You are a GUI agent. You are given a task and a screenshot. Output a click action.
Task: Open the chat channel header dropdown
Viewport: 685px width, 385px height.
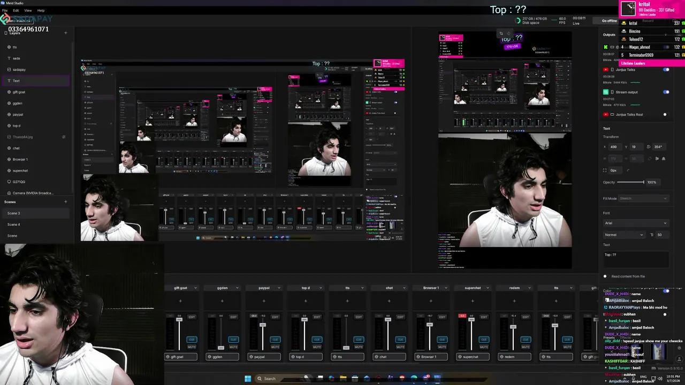click(x=404, y=288)
